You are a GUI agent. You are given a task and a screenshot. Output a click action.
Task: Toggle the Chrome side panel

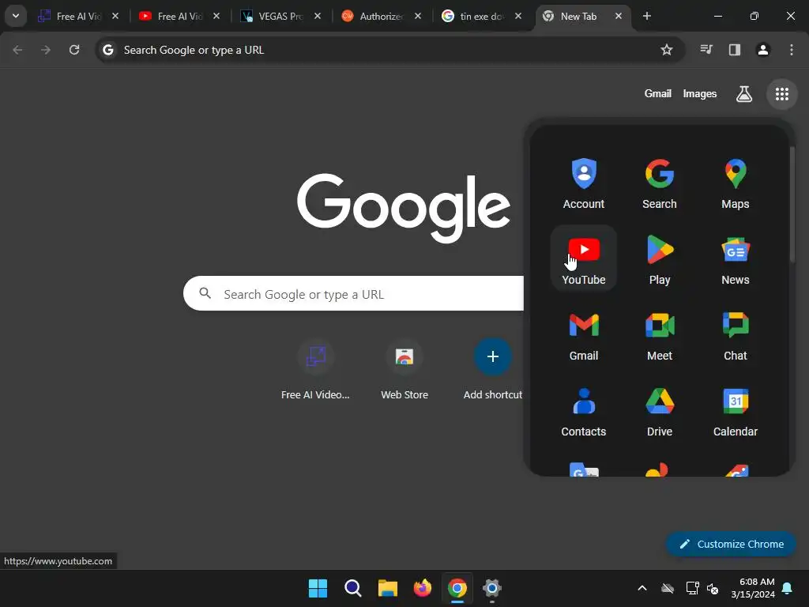point(735,50)
